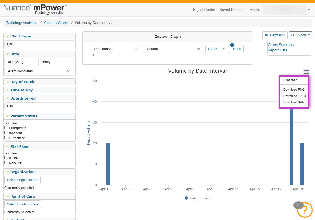The height and width of the screenshot is (220, 315).
Task: Open the orange help question mark icon
Action: [305, 210]
